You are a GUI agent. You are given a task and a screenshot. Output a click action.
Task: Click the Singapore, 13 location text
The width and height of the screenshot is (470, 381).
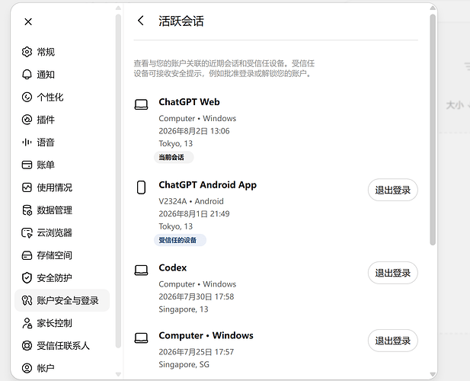click(x=184, y=309)
